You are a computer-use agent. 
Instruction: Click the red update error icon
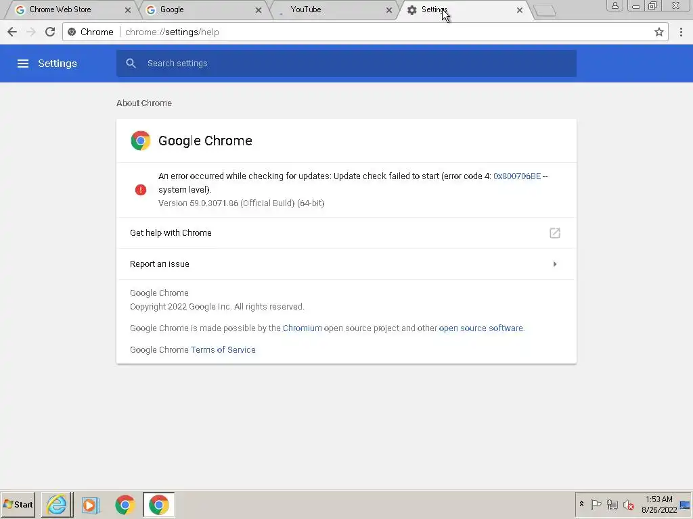tap(141, 190)
